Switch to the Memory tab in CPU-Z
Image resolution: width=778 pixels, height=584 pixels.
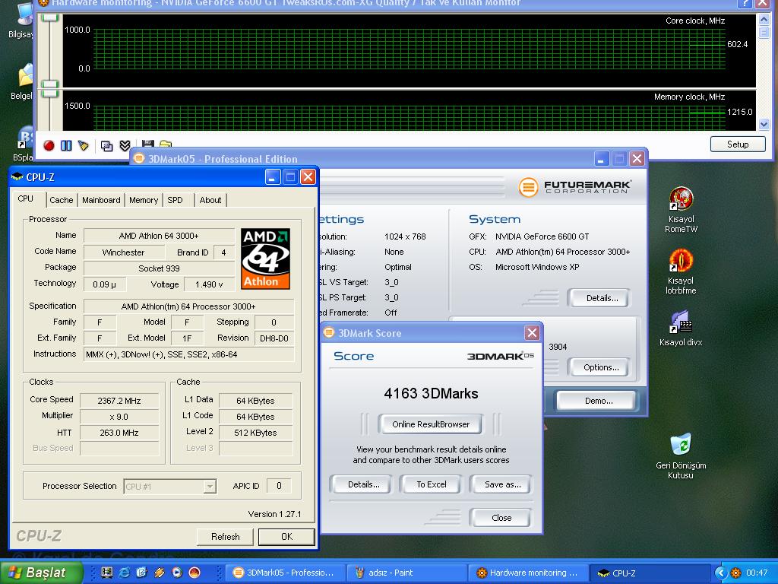144,200
